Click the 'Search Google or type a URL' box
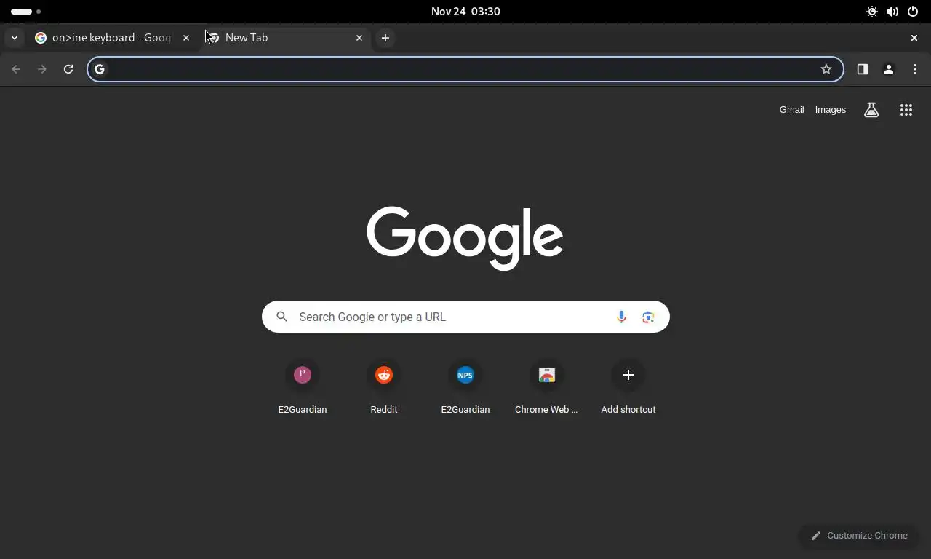 coord(465,317)
